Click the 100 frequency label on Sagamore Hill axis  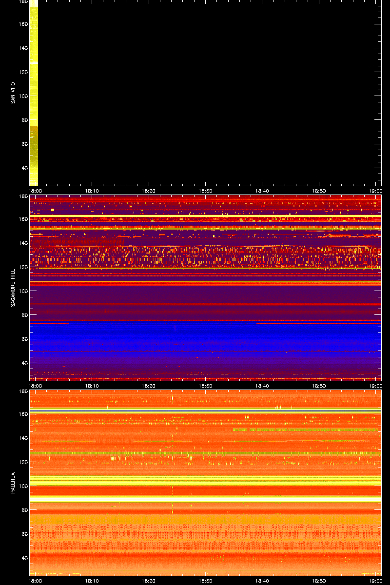[23, 291]
